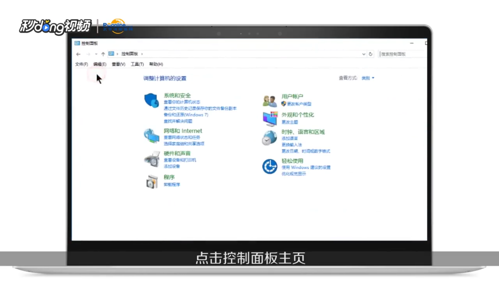The width and height of the screenshot is (499, 281).
Task: Click 备份和还原(Windows 7) link
Action: pos(186,115)
